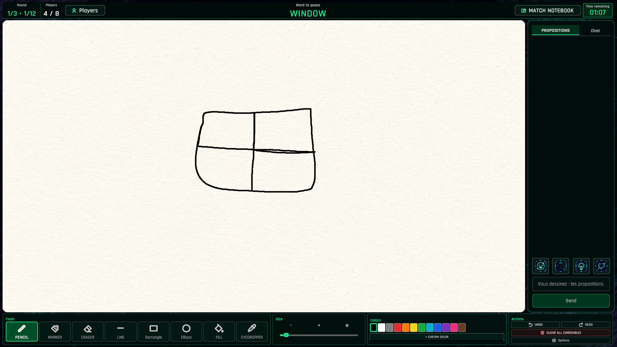This screenshot has width=617, height=347.
Task: Select the brown color swatch
Action: (462, 328)
